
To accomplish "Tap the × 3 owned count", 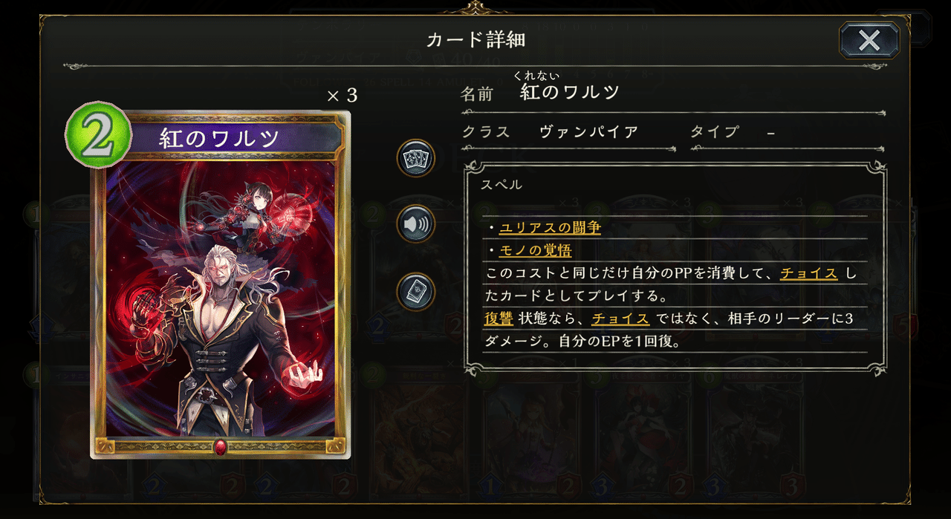I will coord(343,95).
